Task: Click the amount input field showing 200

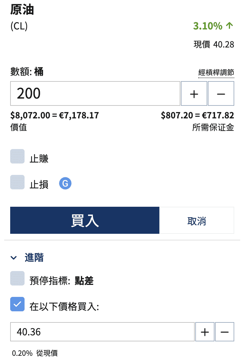Action: [95, 94]
